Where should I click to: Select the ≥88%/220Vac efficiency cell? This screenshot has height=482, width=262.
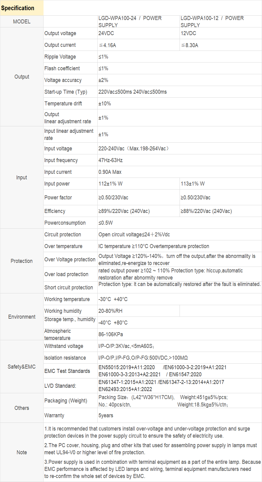click(x=221, y=211)
